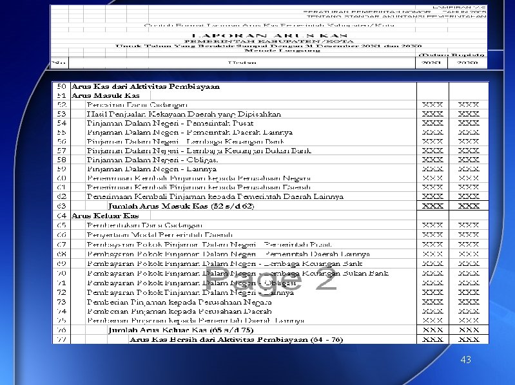
Task: Select 'Pinjaman Dalam Negeri - Pemerintah Daerah Lainnya'
Action: tap(189, 133)
